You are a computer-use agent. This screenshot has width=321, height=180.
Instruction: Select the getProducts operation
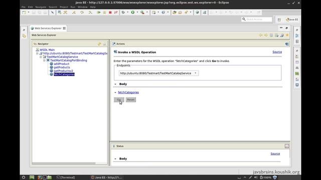[62, 67]
